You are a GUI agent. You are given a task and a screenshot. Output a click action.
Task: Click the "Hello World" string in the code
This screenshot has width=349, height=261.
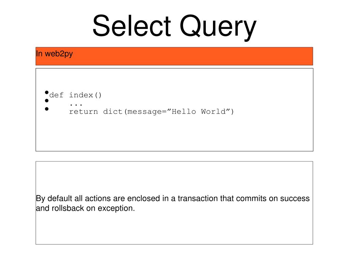pos(200,111)
